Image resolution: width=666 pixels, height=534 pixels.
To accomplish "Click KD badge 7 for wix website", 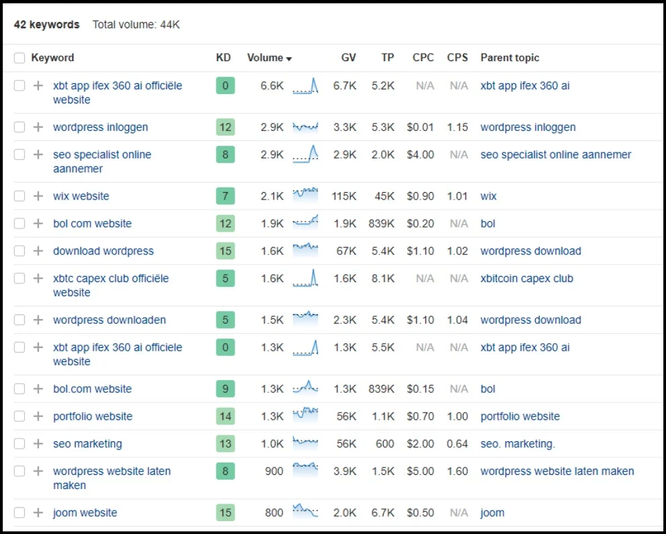I will tap(225, 196).
